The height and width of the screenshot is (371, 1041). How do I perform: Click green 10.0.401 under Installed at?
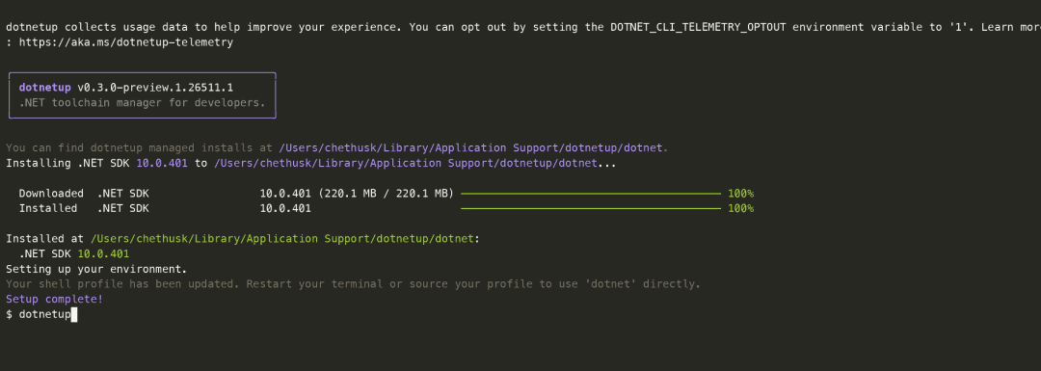[103, 254]
